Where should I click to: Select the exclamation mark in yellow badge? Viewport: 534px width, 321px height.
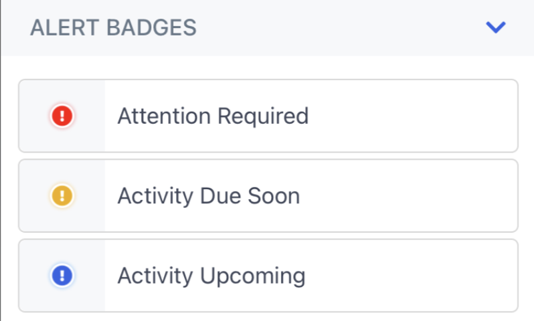point(62,195)
